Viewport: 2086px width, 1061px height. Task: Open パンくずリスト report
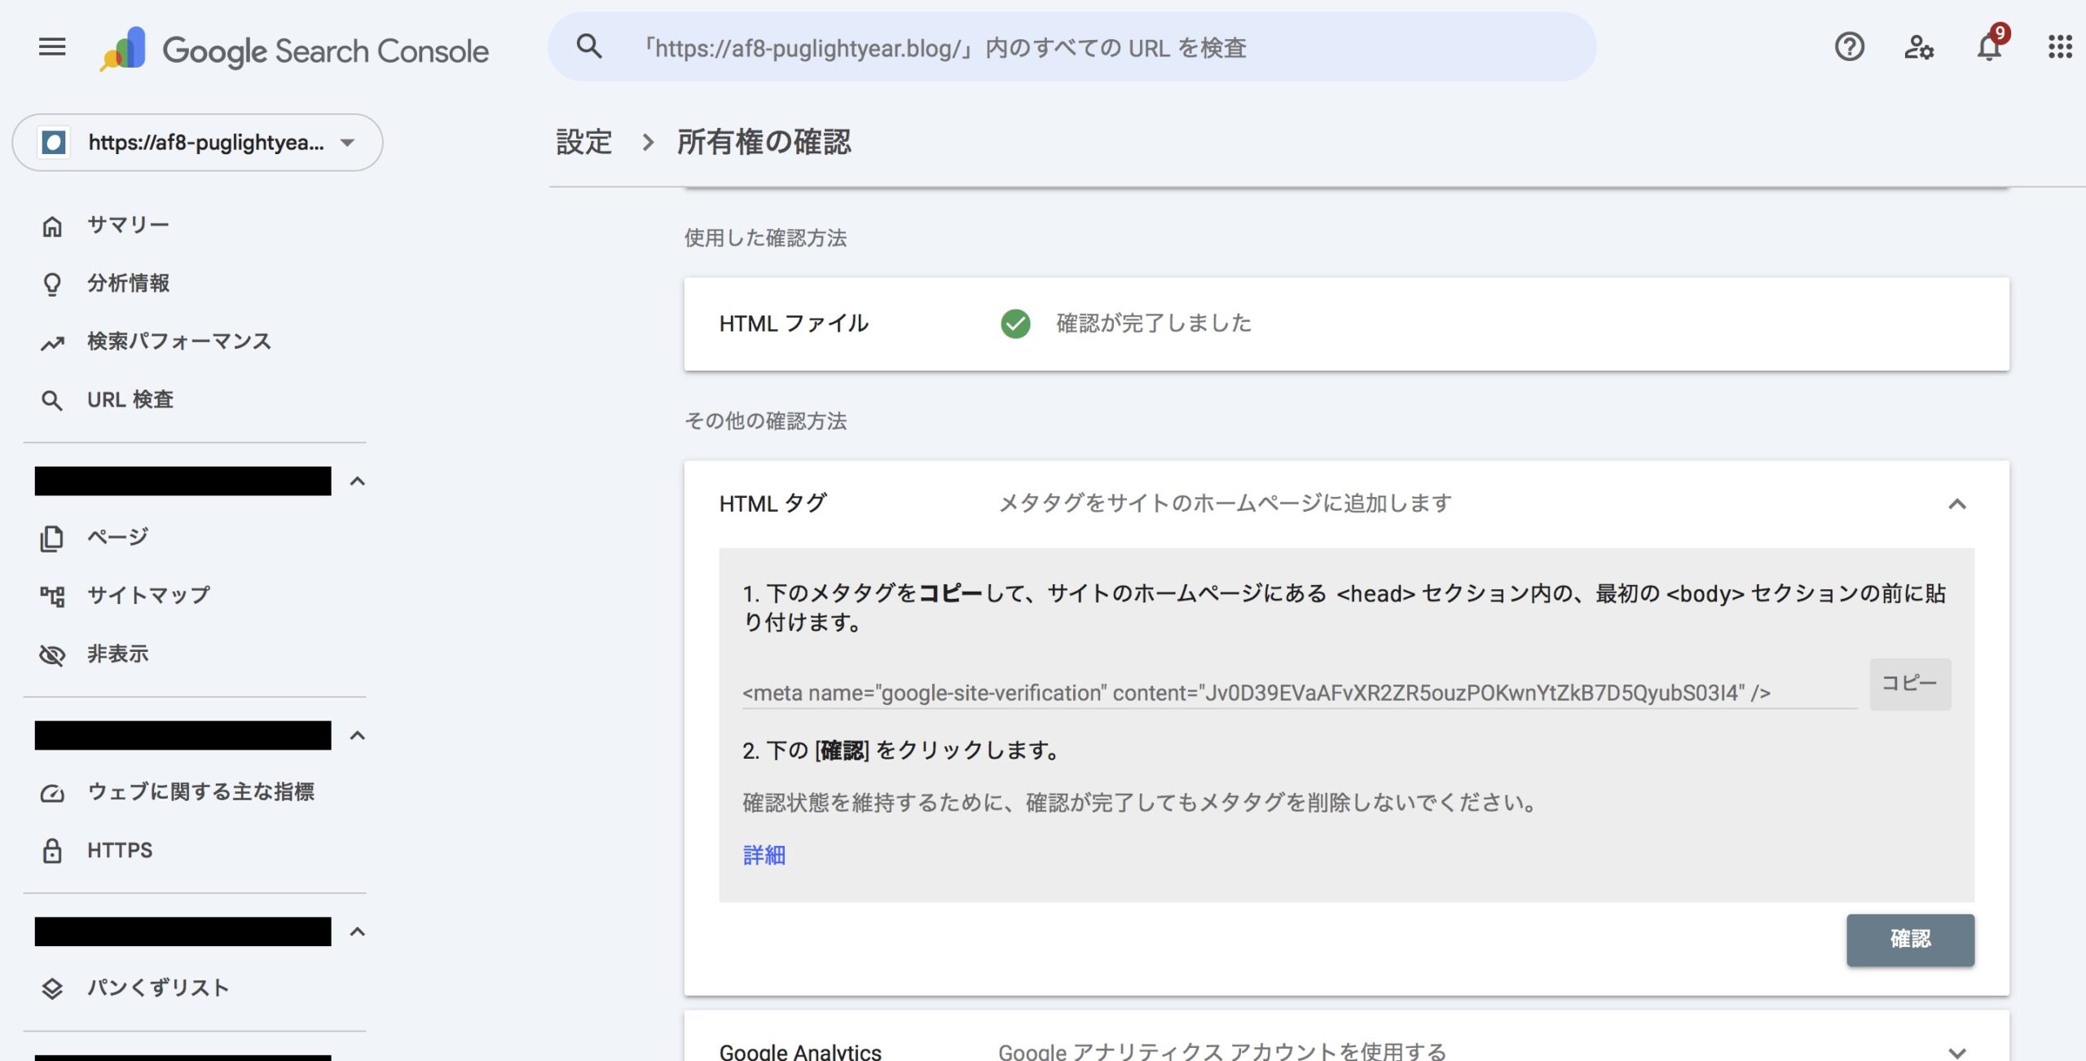[158, 988]
